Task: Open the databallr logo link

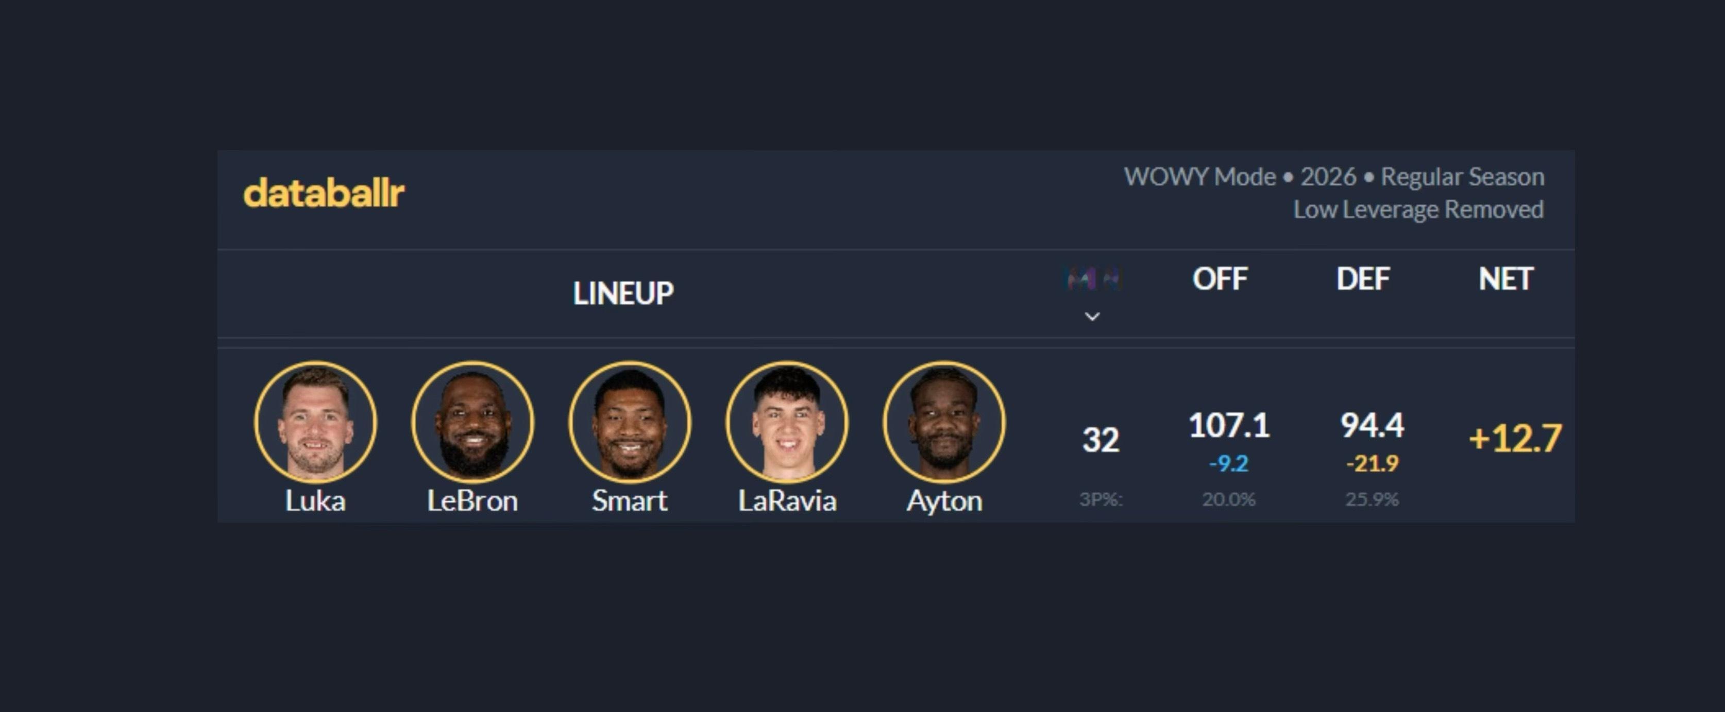Action: click(324, 193)
